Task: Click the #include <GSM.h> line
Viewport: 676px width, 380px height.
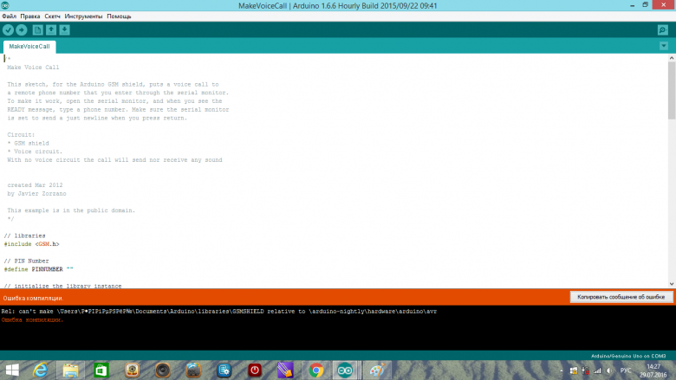Action: click(x=31, y=244)
